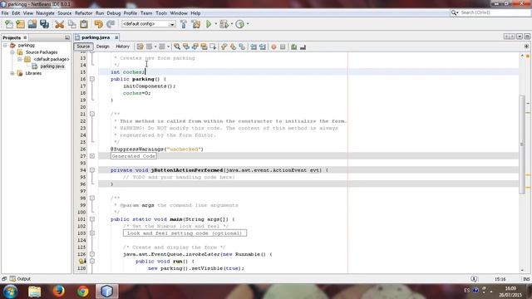Collapse the Source Packages tree node
The width and height of the screenshot is (532, 299).
12,52
